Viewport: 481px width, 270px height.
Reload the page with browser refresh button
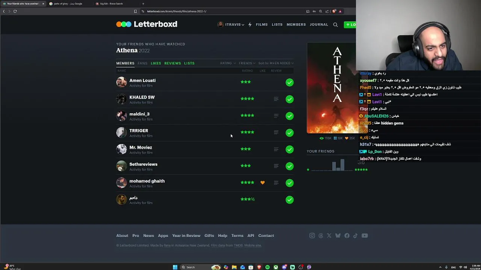pos(15,11)
